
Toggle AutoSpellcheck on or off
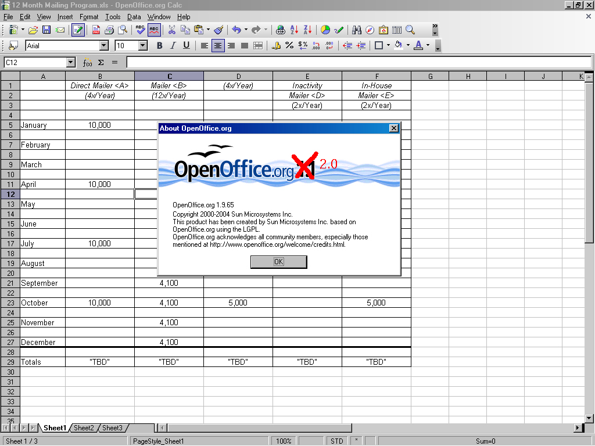point(154,30)
